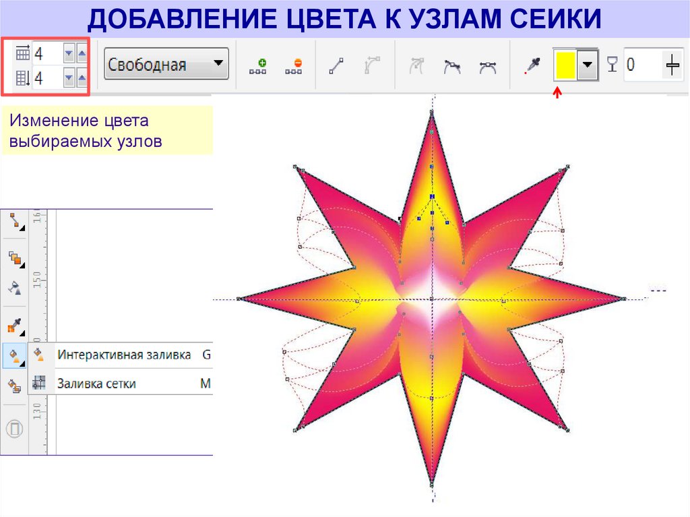The width and height of the screenshot is (690, 517).
Task: Convert curve to line icon
Action: 337,66
